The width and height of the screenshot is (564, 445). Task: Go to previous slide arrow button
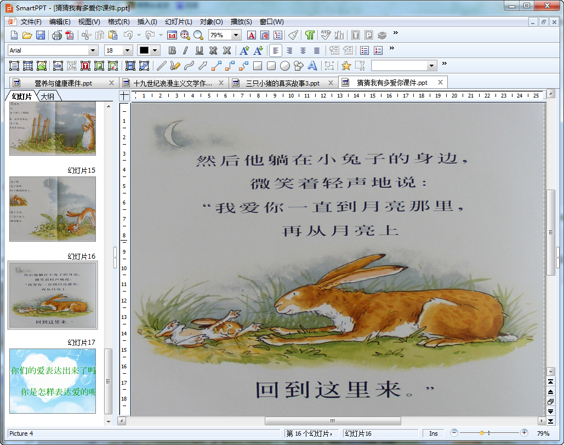point(551,392)
